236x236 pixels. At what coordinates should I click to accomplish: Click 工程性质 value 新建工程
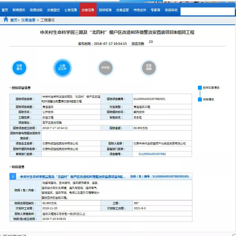pyautogui.click(x=48, y=117)
